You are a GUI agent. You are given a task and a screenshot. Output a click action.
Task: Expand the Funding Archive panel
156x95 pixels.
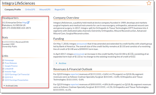click(103, 63)
